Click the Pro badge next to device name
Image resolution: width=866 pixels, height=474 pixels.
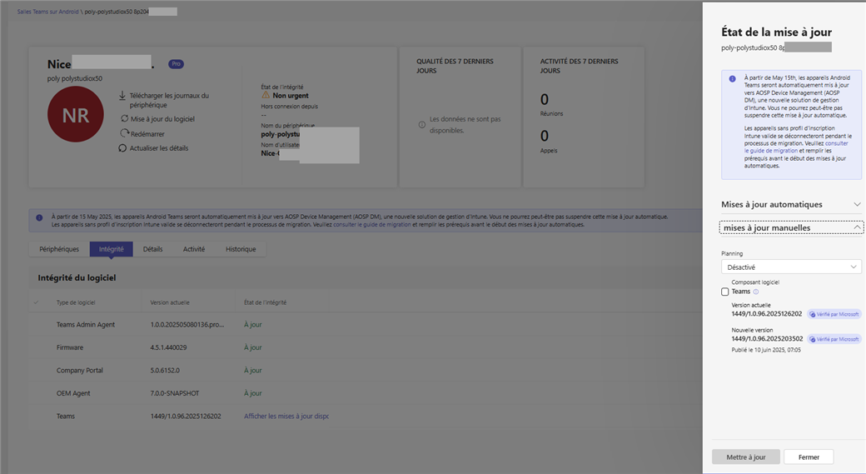tap(177, 64)
